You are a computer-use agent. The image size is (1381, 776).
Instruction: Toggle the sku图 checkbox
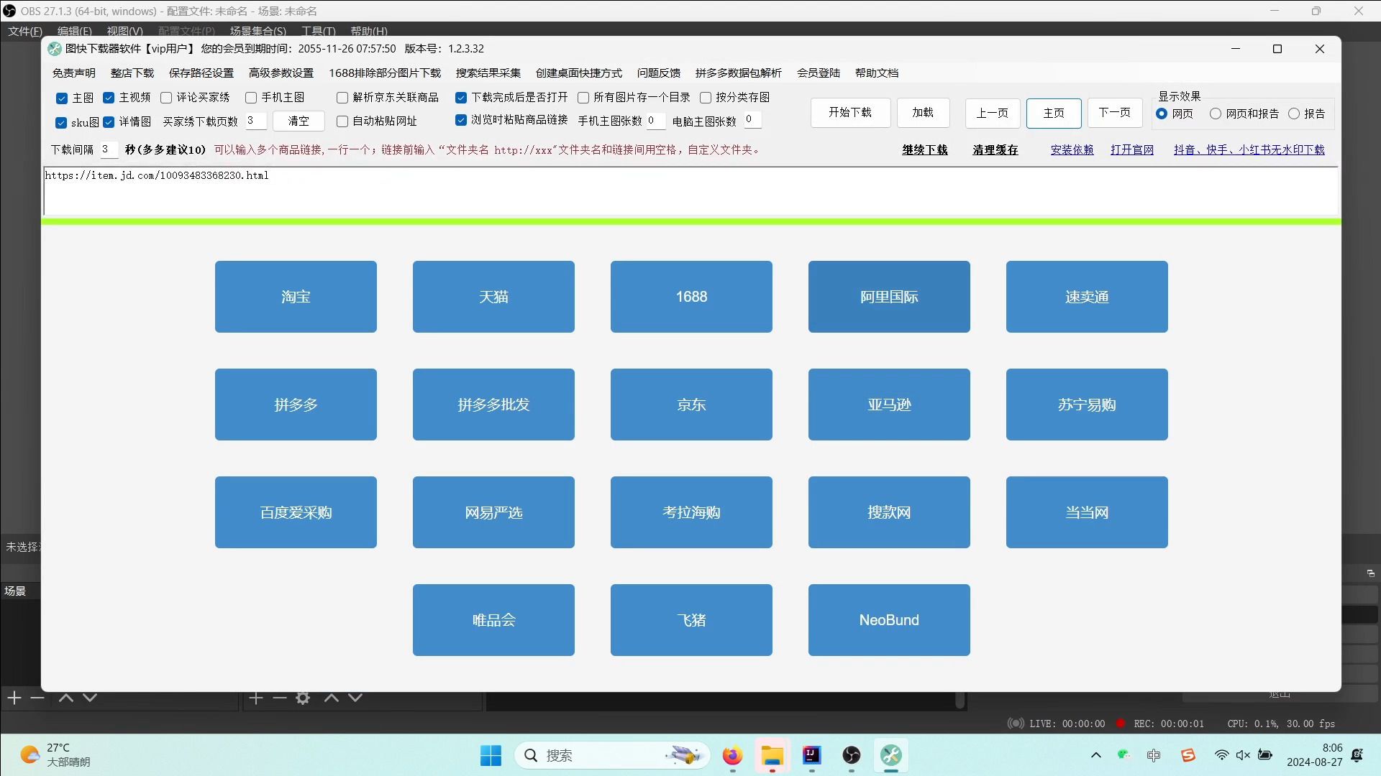click(x=62, y=122)
